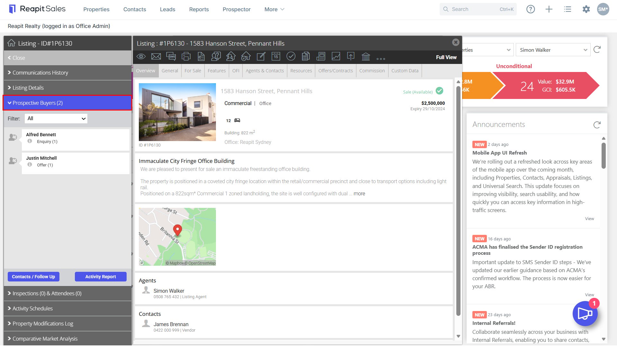617x347 pixels.
Task: Open the Prospector menu item
Action: (x=237, y=9)
